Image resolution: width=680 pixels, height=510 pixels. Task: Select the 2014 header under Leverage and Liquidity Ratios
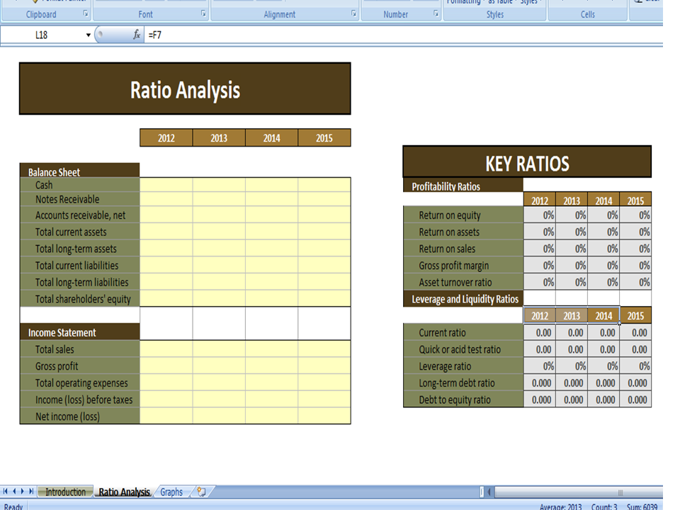[603, 316]
